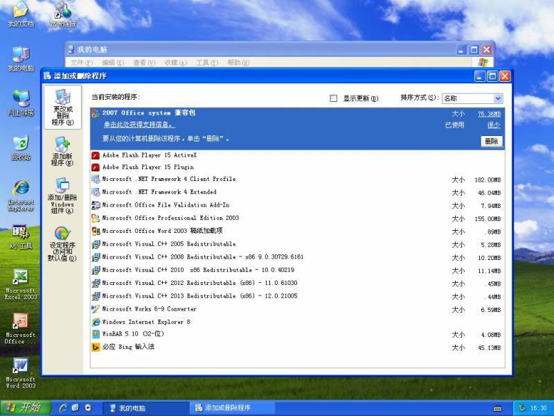Click the Visual C++ 2010 x86 Redistributable icon
Screen dimensions: 554x416
96,270
